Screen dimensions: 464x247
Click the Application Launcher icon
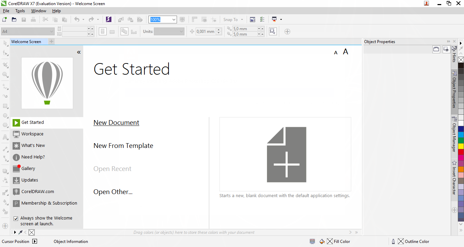click(274, 19)
